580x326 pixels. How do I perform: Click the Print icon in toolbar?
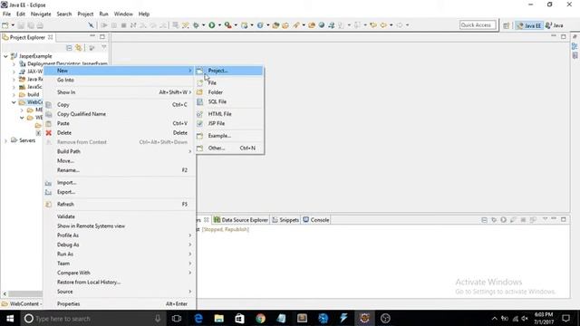click(x=40, y=25)
